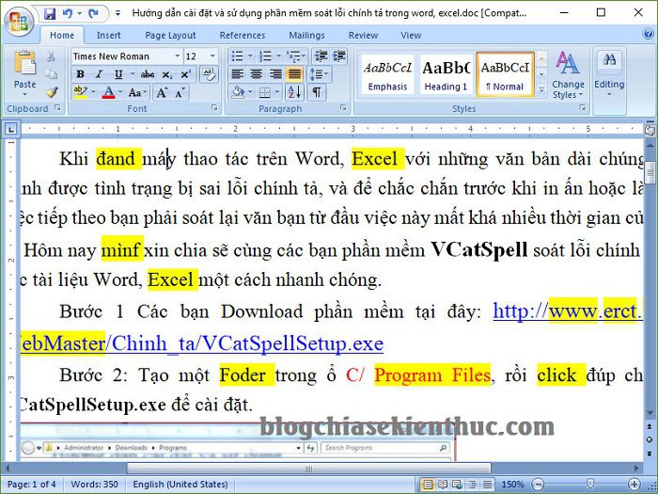Click the Paste clipboard icon
Image resolution: width=658 pixels, height=494 pixels.
pos(24,63)
